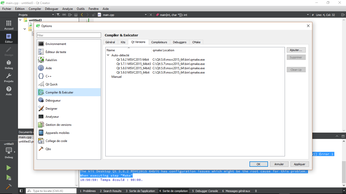Go back with the yellow left arrow
The image size is (346, 194).
click(82, 15)
